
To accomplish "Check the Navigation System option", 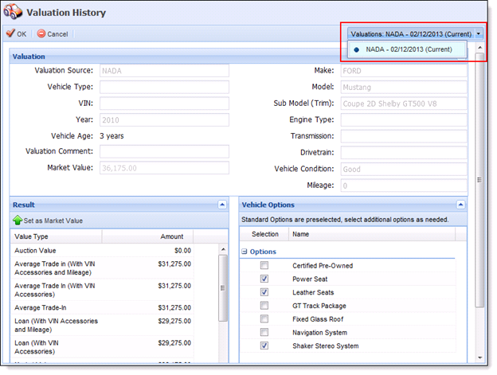I will point(264,332).
